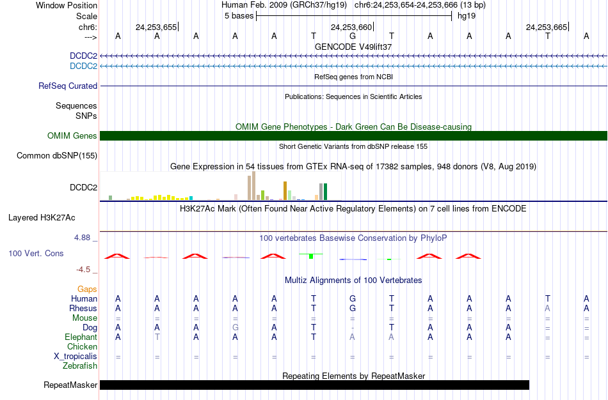The image size is (608, 400).
Task: Click the 24,253,660 ruler position marker
Action: point(352,27)
